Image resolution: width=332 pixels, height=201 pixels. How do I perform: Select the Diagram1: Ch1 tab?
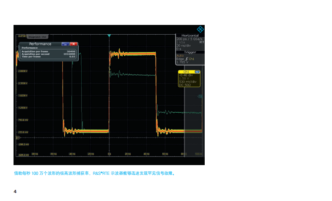pyautogui.click(x=37, y=37)
